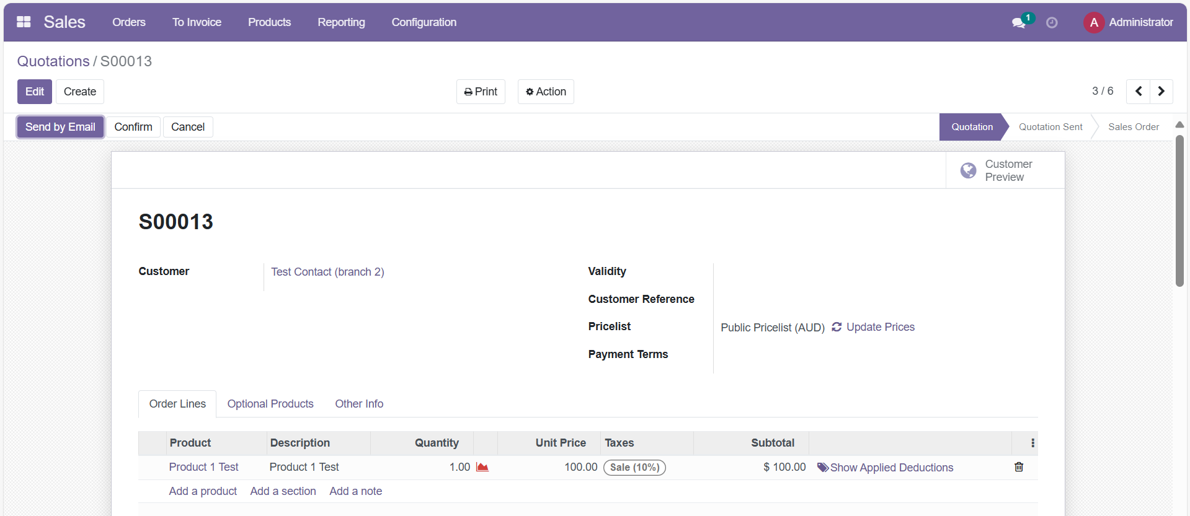Open the Orders menu
Viewport: 1190px width, 516px height.
(x=129, y=22)
